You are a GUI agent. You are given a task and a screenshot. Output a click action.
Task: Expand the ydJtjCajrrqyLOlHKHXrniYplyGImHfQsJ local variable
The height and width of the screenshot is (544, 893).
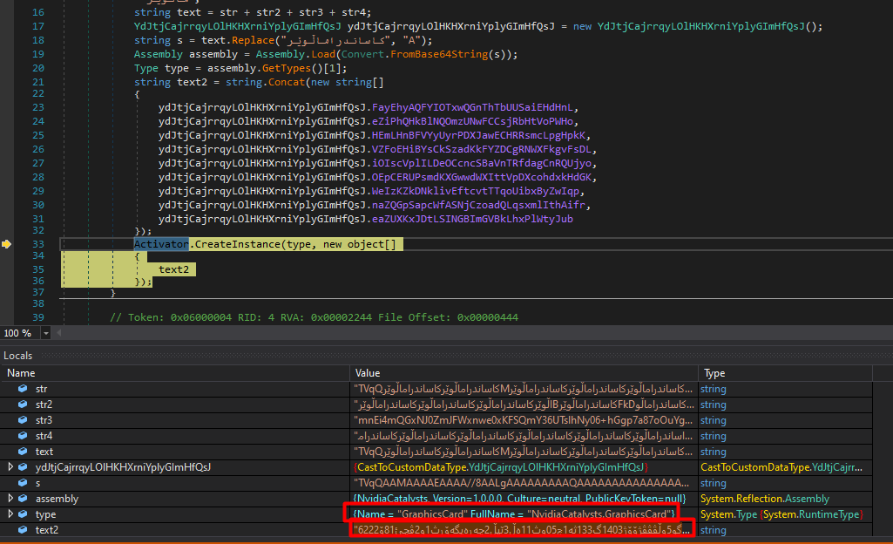coord(10,467)
